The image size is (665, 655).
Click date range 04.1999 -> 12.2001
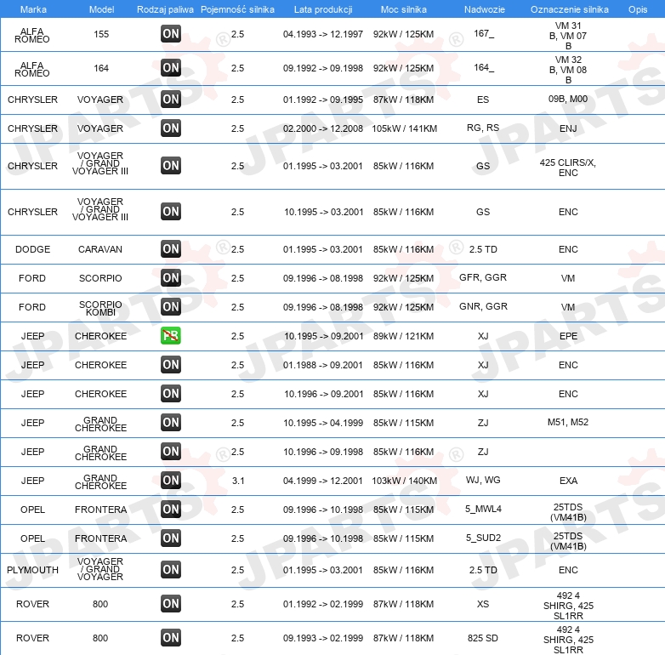[x=323, y=481]
